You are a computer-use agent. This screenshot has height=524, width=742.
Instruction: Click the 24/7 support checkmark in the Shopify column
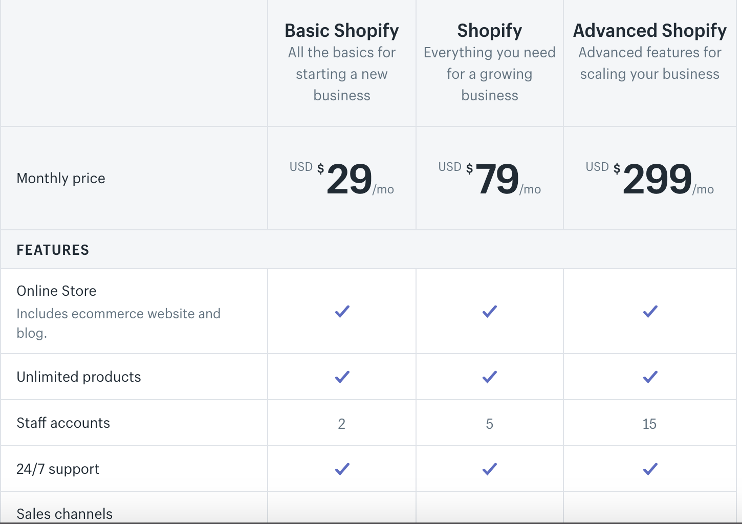(489, 469)
